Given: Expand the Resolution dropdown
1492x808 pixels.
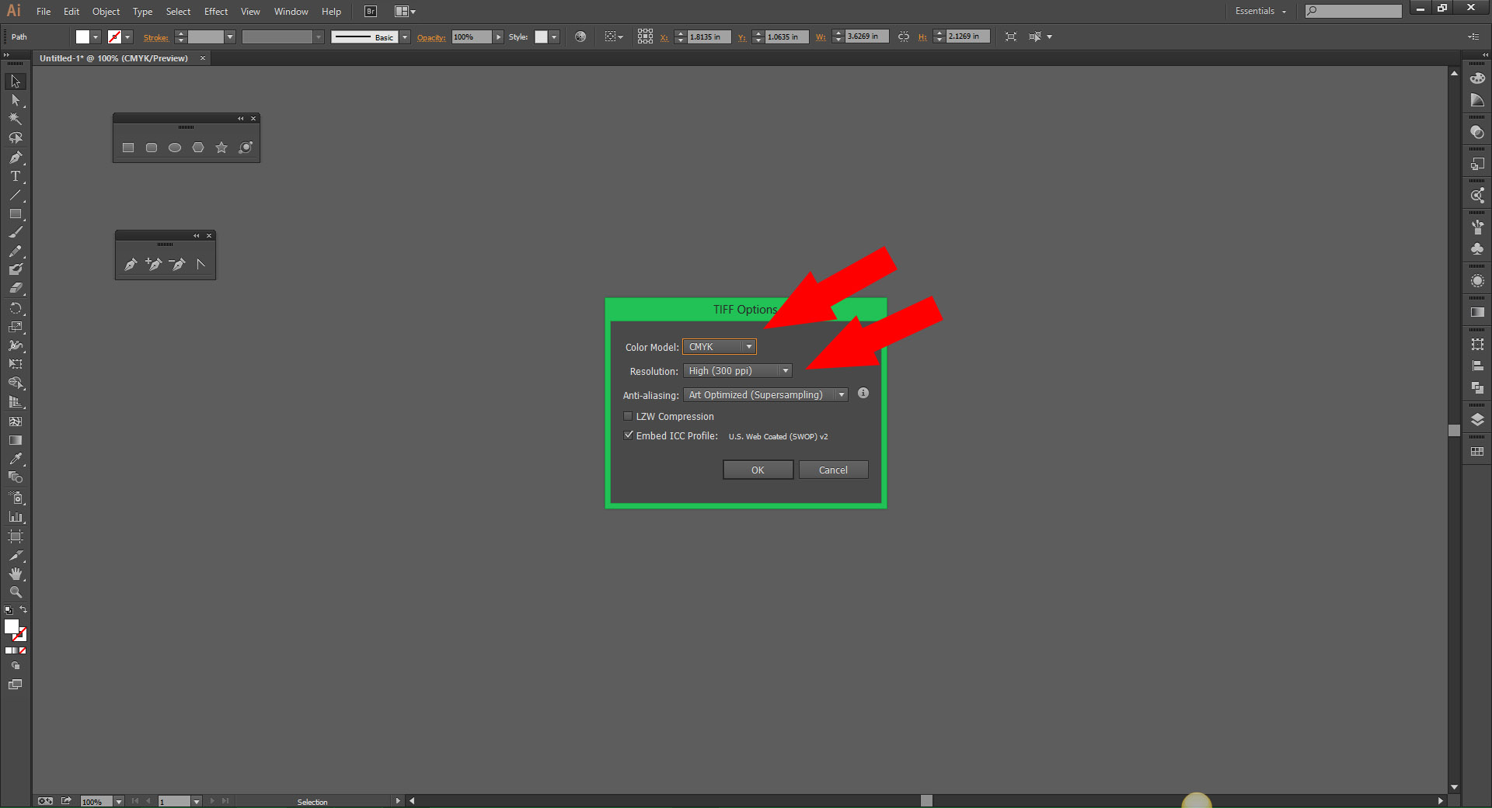Looking at the screenshot, I should click(x=737, y=371).
